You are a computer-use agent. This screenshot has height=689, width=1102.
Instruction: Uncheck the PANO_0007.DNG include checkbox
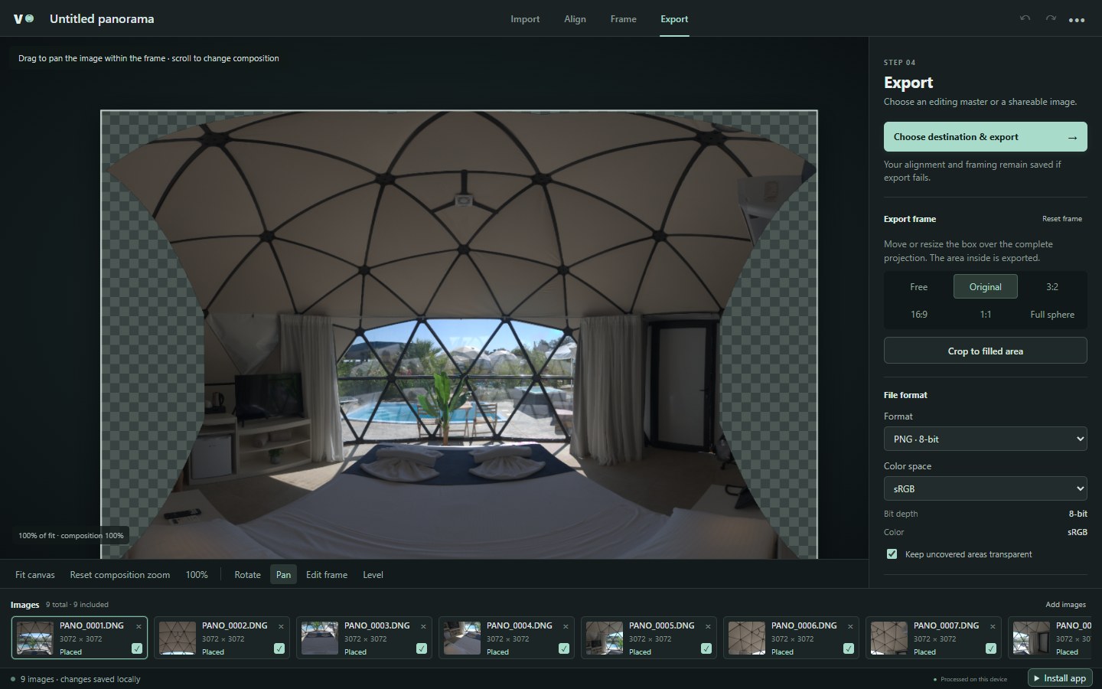pyautogui.click(x=991, y=648)
